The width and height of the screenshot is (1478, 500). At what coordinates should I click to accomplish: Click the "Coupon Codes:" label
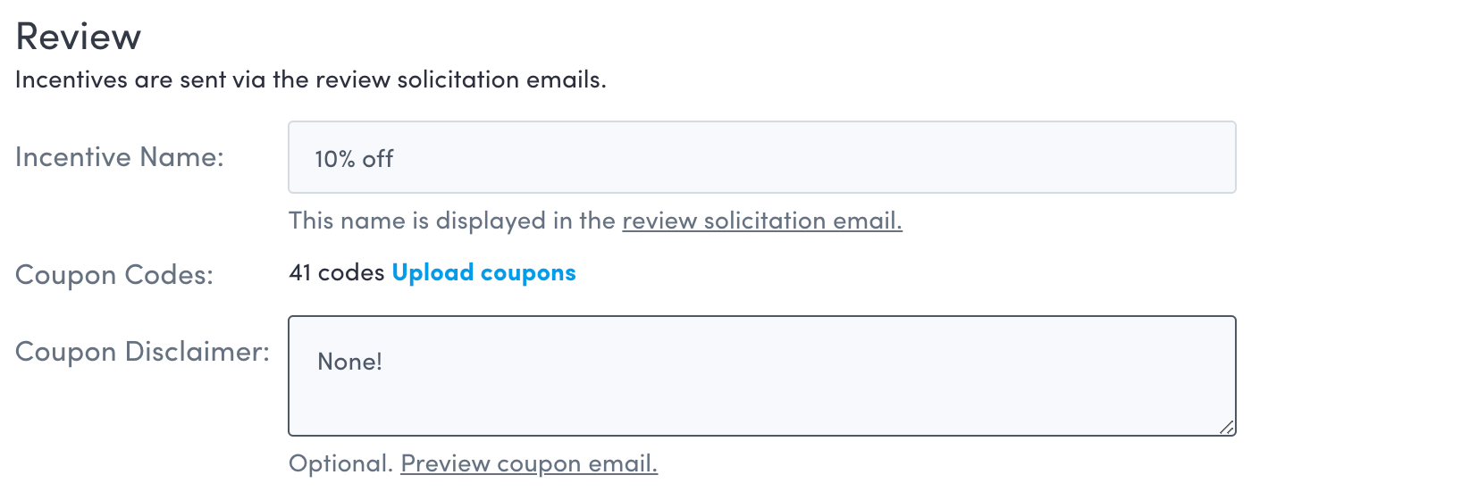(x=114, y=275)
